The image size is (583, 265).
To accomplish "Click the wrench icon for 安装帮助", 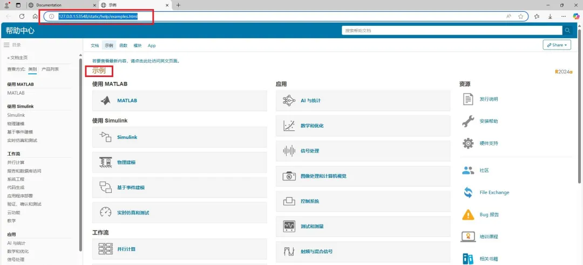I will [x=468, y=121].
